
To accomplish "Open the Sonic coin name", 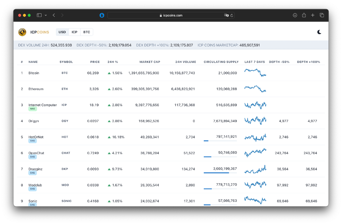I will tap(33, 201).
